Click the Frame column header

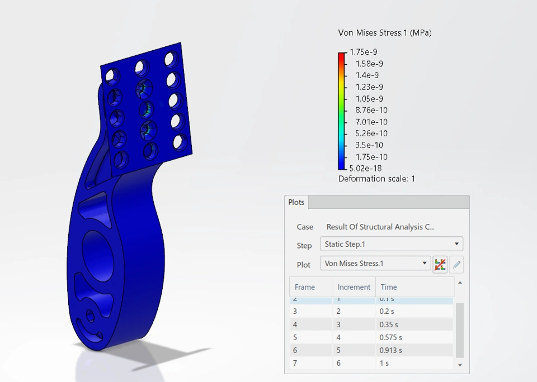(310, 287)
